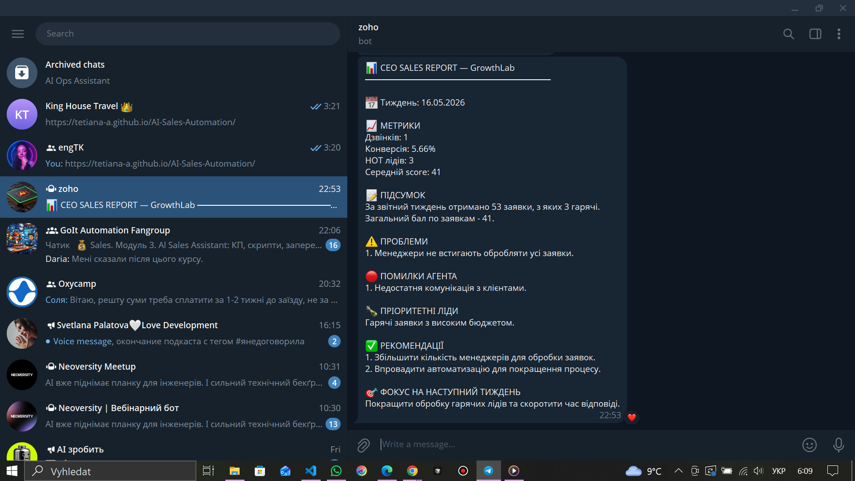855x481 pixels.
Task: Open the emoji picker
Action: click(x=810, y=445)
